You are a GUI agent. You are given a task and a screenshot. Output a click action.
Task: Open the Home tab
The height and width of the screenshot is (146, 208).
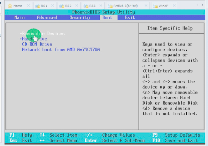tap(19, 6)
